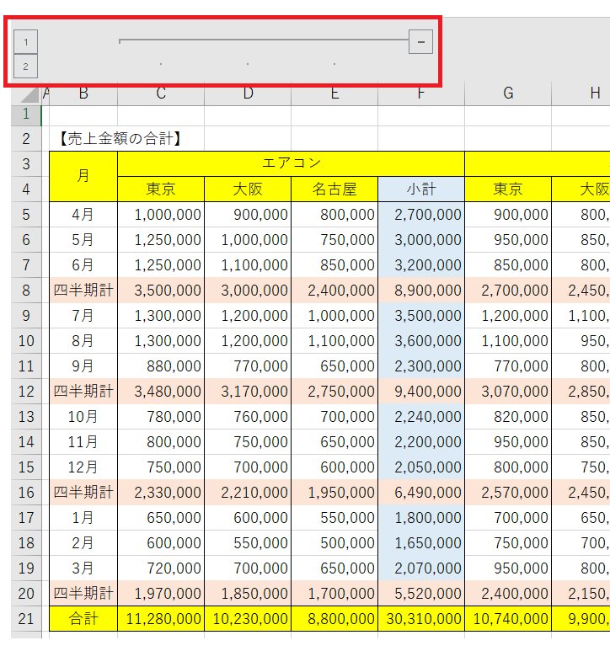
Task: Select cell with 3,170,000
Action: [x=248, y=391]
